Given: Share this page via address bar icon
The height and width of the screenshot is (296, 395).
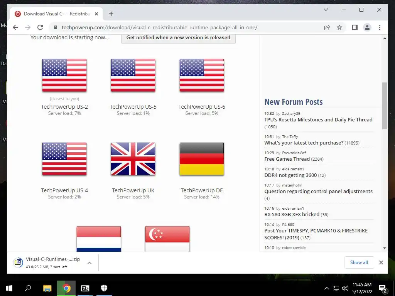Looking at the screenshot, I should 327,27.
